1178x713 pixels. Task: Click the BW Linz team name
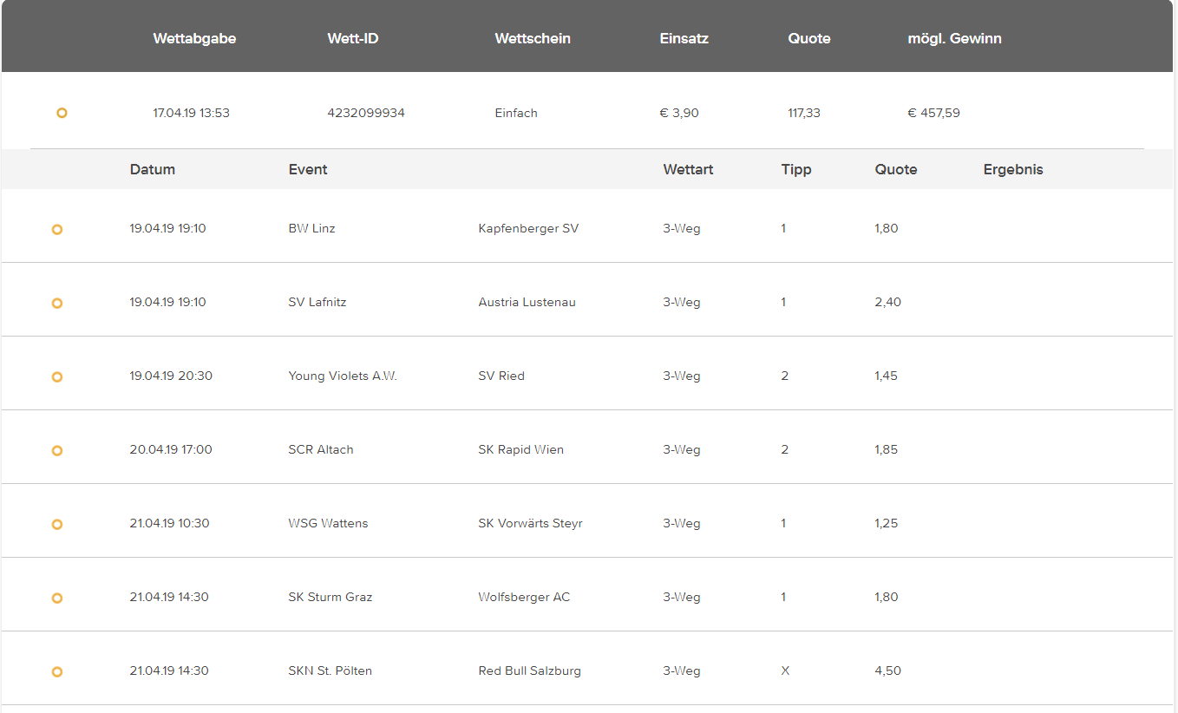tap(311, 228)
